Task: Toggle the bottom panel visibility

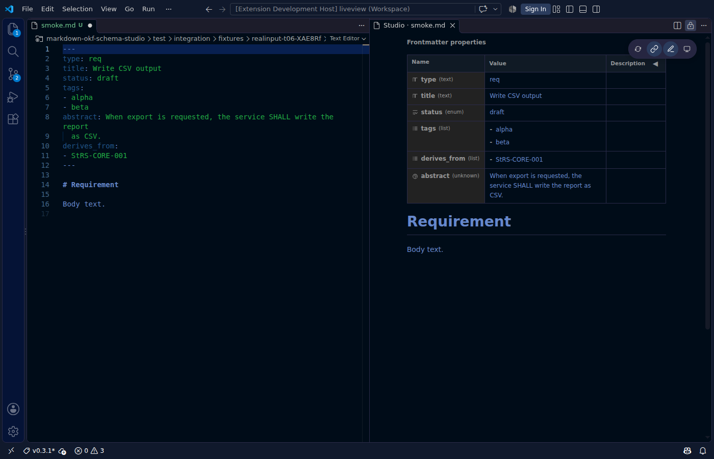Action: click(583, 9)
